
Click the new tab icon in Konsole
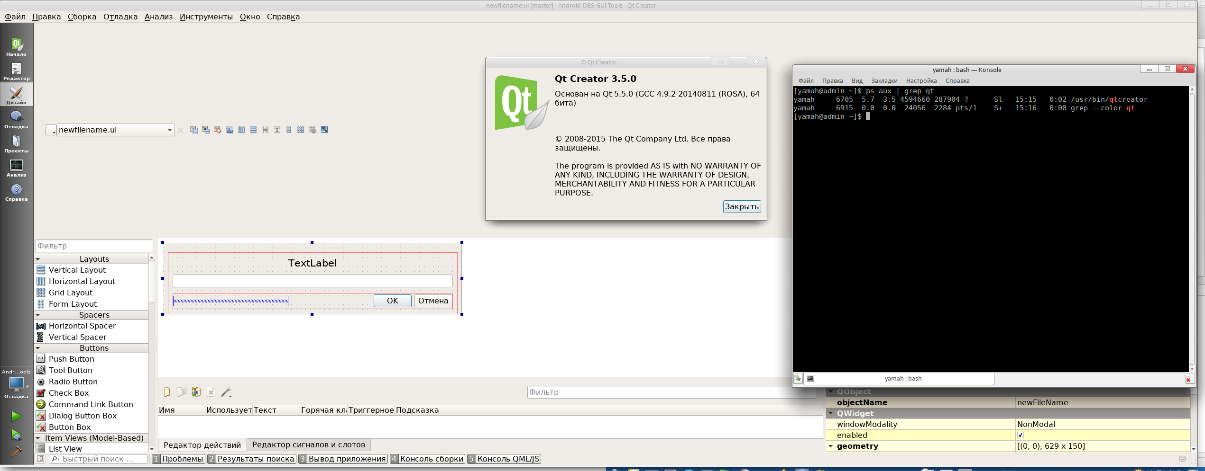(x=798, y=379)
